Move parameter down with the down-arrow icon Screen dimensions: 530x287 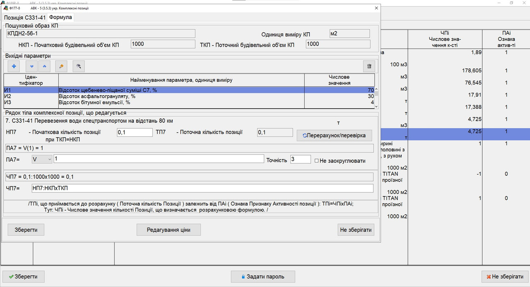coord(31,66)
